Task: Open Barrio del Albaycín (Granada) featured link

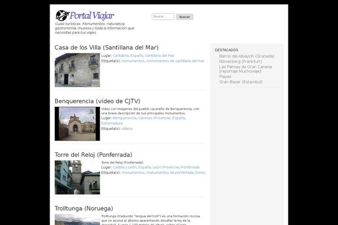Action: [247, 56]
